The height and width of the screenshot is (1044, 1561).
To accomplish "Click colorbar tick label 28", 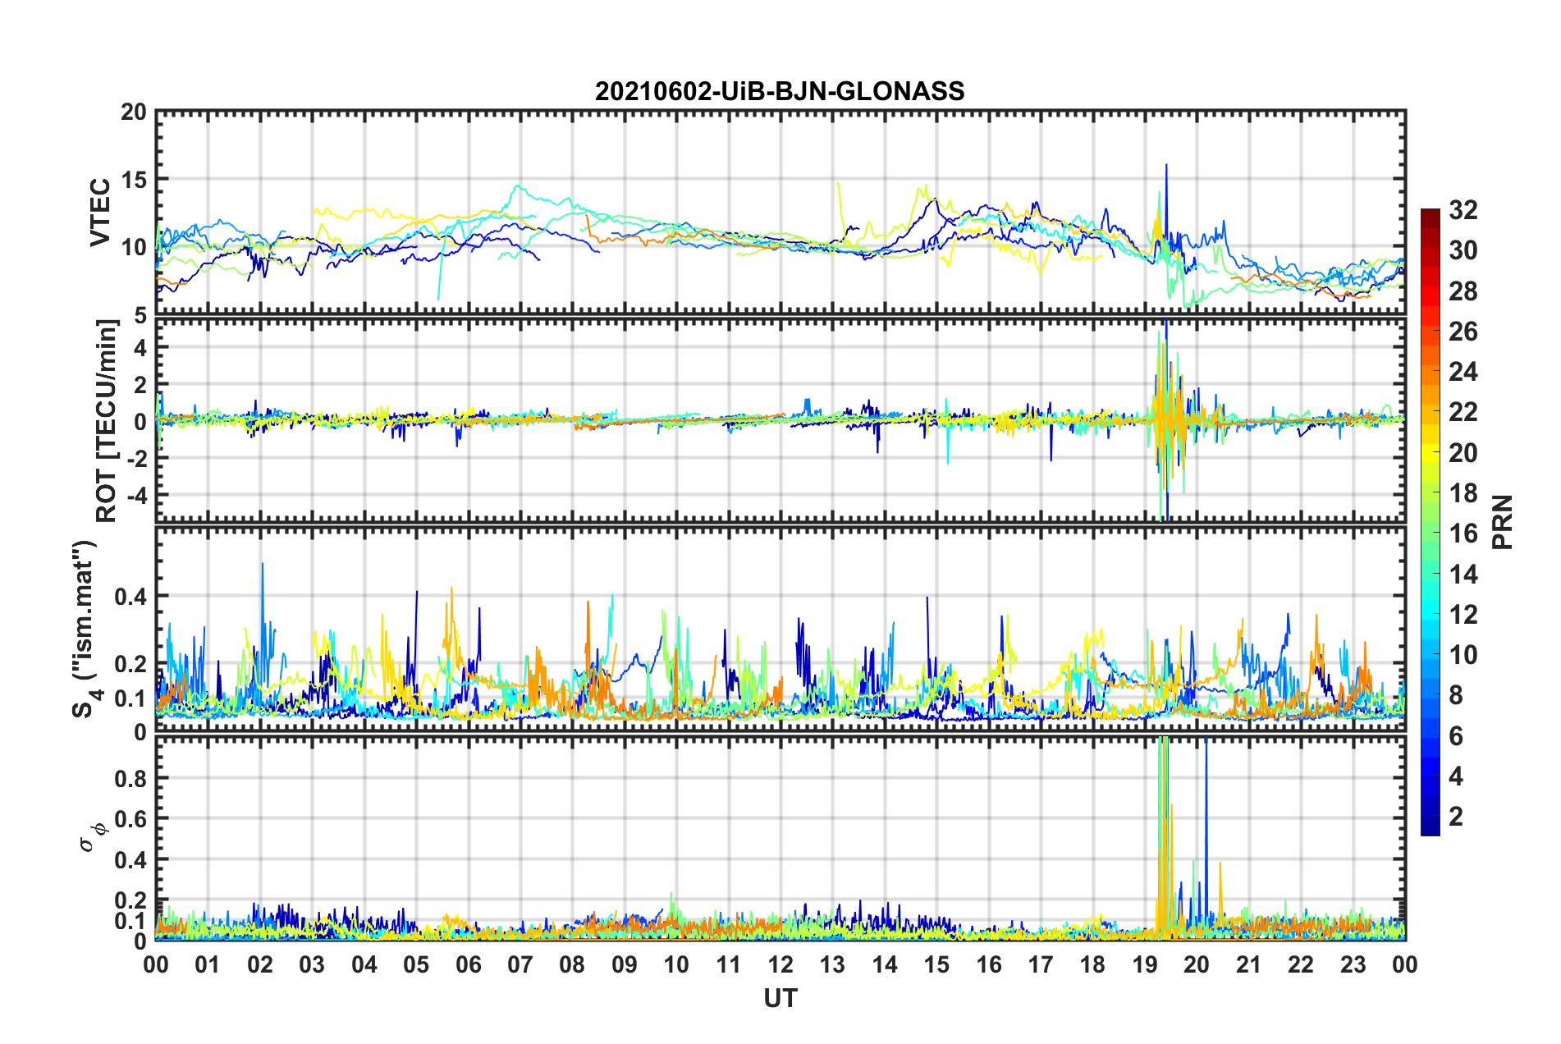I will tap(1463, 291).
